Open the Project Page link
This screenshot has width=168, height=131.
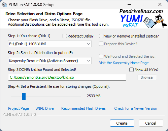click(19, 108)
